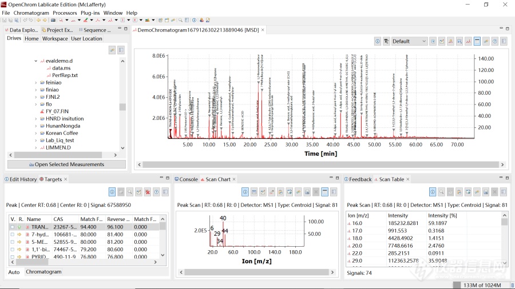Screen dimensions: 515x289
Task: Click the info icon in Targets panel toolbar
Action: (x=112, y=192)
